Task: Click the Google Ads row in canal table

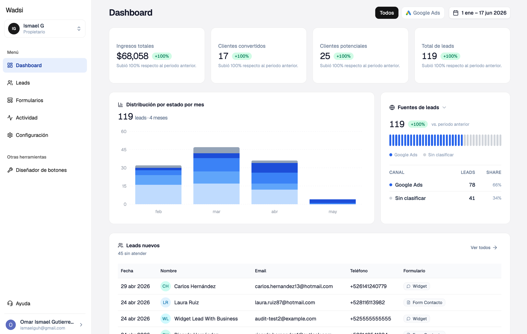Action: [x=445, y=185]
